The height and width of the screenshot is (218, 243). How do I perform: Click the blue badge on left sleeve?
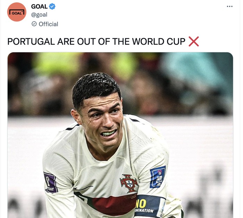(x=158, y=177)
